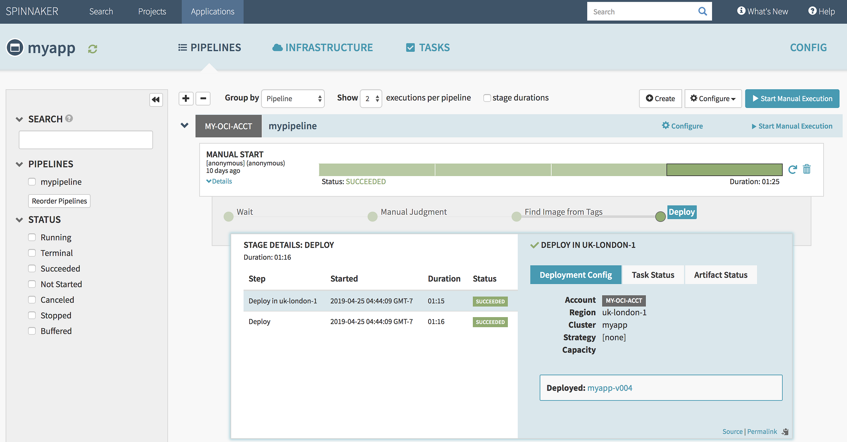The image size is (847, 442).
Task: Collapse the mypipeline group chevron
Action: (x=184, y=126)
